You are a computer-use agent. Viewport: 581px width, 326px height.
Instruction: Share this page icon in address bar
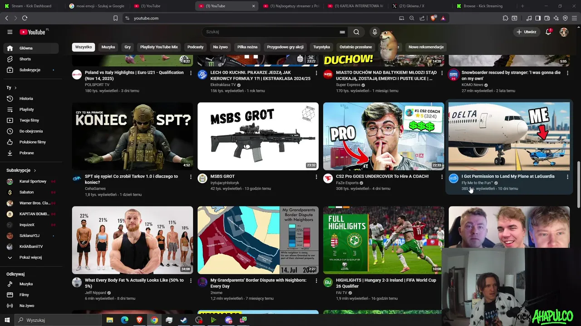(422, 18)
